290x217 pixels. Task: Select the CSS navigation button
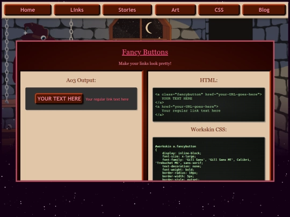pos(219,10)
